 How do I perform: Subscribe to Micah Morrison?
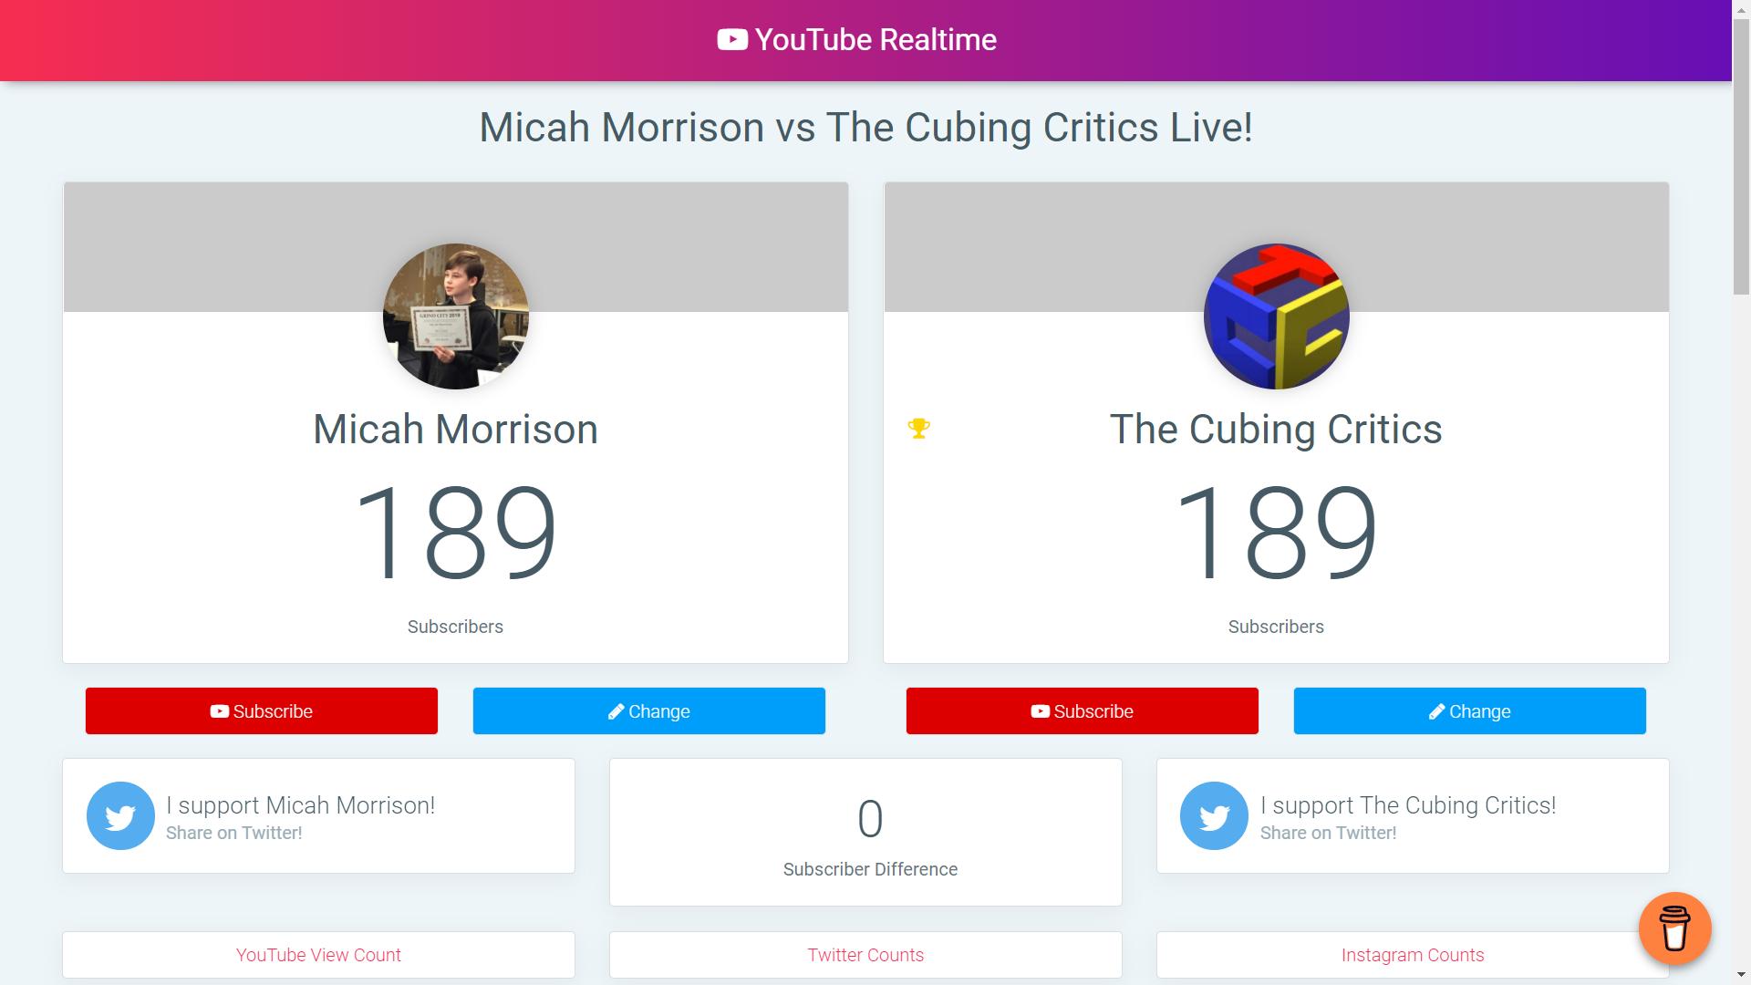click(262, 711)
